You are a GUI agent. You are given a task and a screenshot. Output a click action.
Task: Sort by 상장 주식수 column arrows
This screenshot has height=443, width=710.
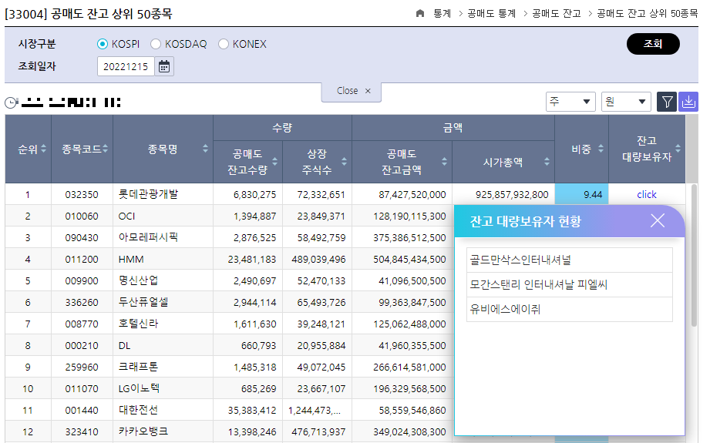point(344,162)
